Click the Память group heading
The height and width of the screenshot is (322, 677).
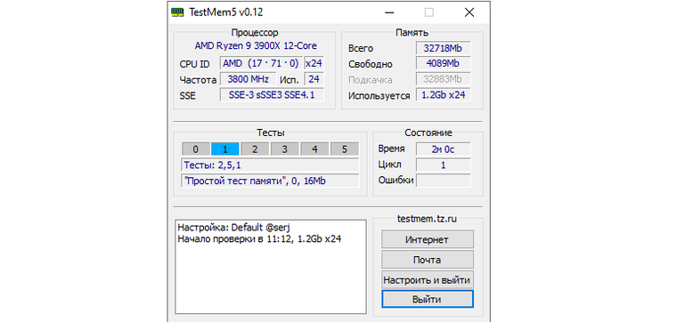click(x=412, y=33)
